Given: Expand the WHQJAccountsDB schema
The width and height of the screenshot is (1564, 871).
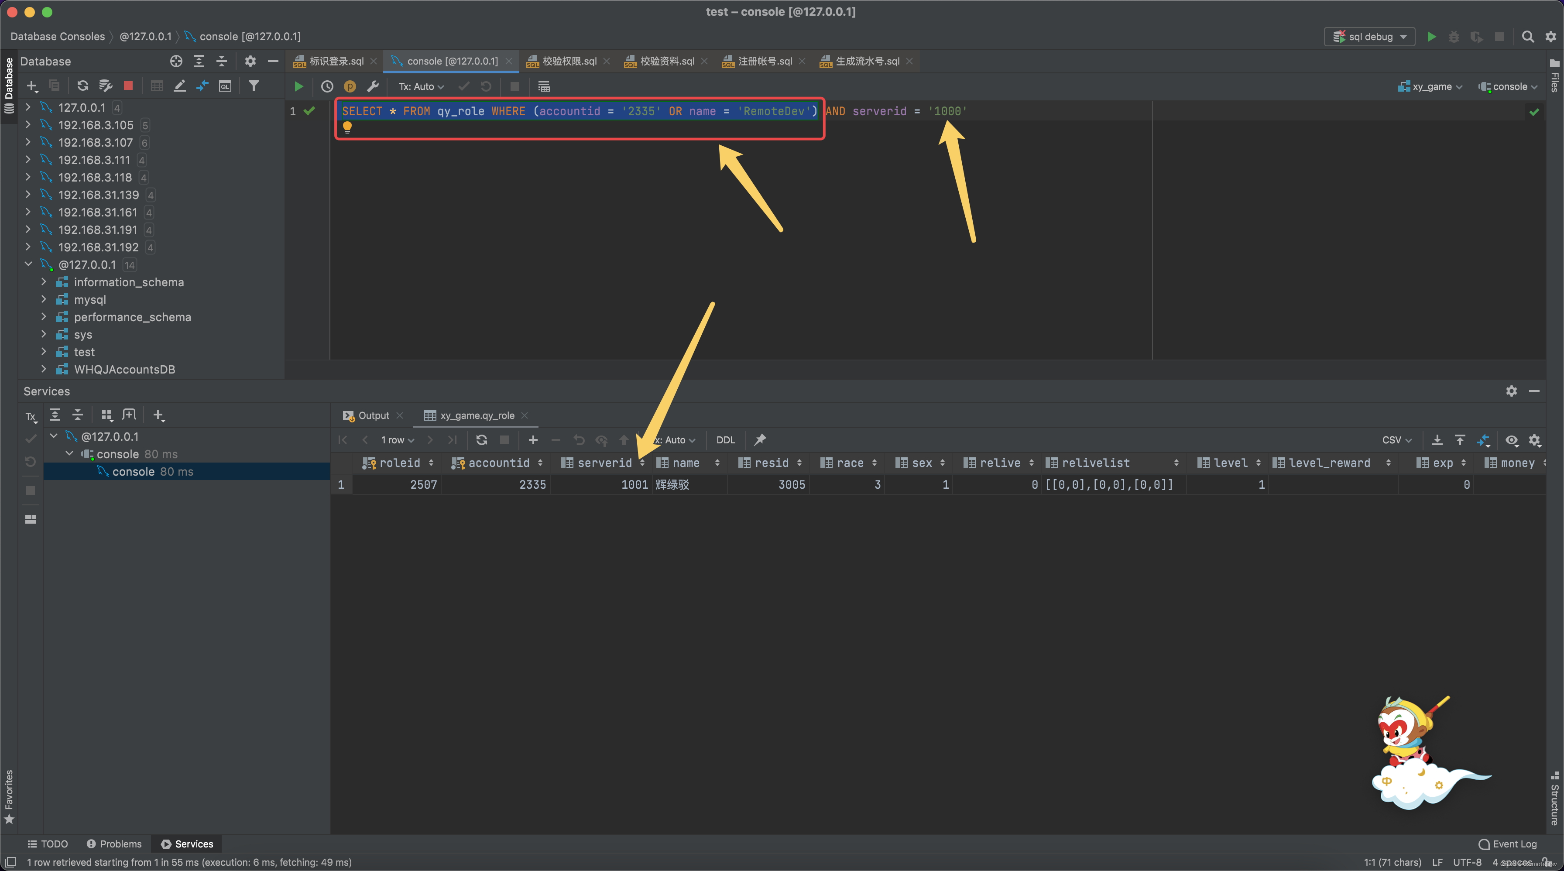Looking at the screenshot, I should [x=44, y=369].
